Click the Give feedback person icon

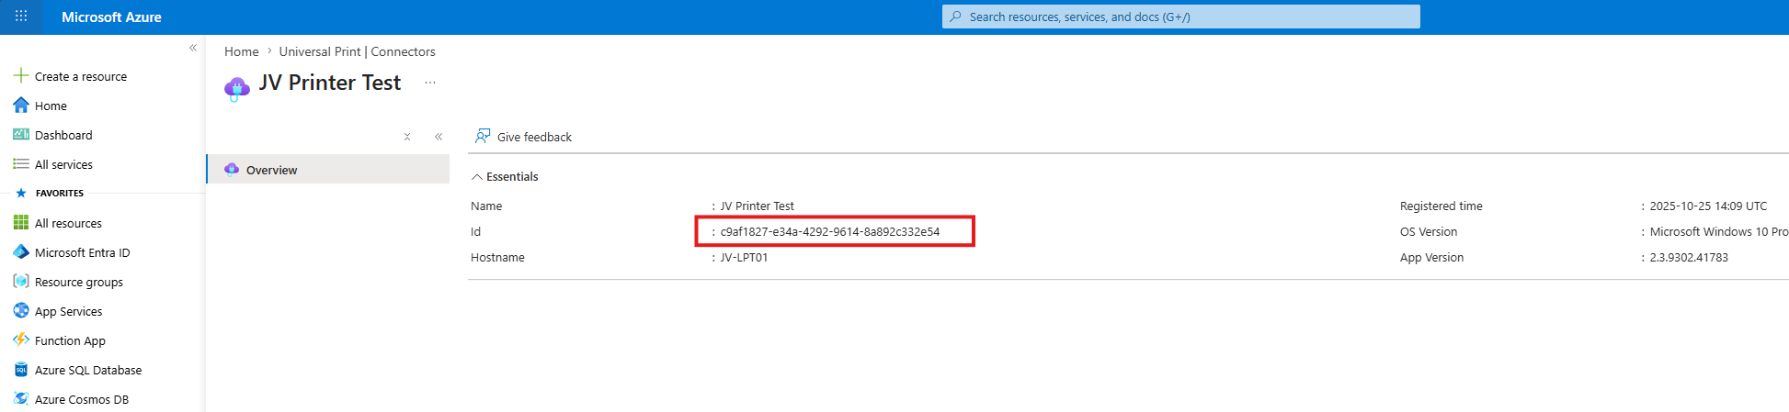[x=483, y=136]
